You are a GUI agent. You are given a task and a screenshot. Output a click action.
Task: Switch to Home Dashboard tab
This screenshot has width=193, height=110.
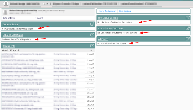coord(107,11)
